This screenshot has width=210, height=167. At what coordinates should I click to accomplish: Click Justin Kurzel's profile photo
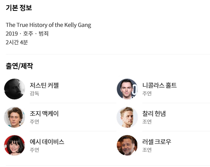(14, 89)
